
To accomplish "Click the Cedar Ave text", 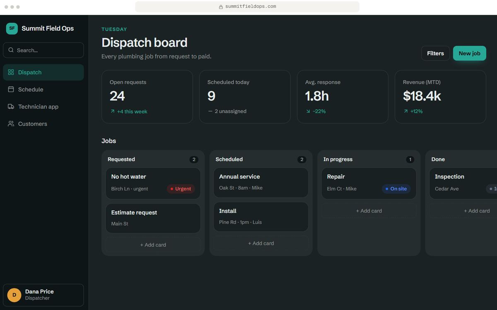I will [447, 189].
